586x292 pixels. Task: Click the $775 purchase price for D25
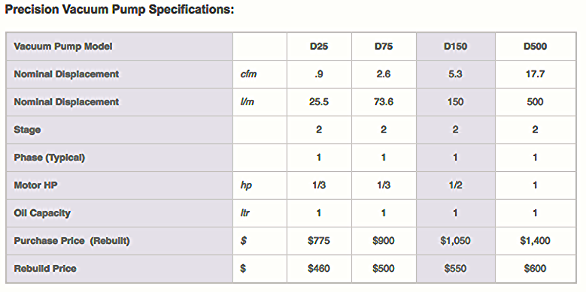tap(319, 241)
